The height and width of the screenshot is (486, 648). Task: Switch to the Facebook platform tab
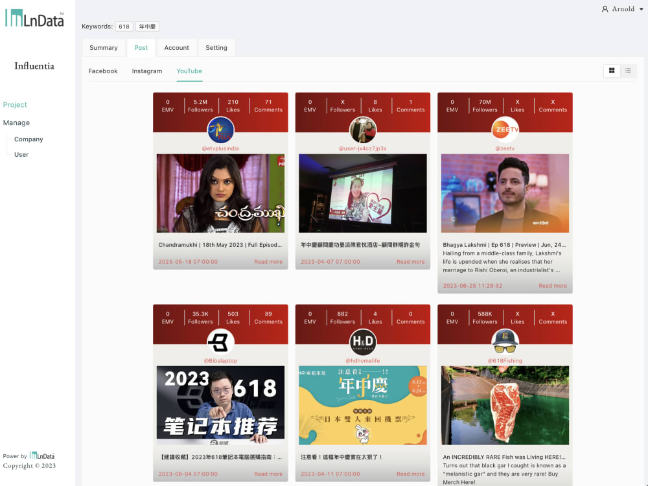point(103,71)
